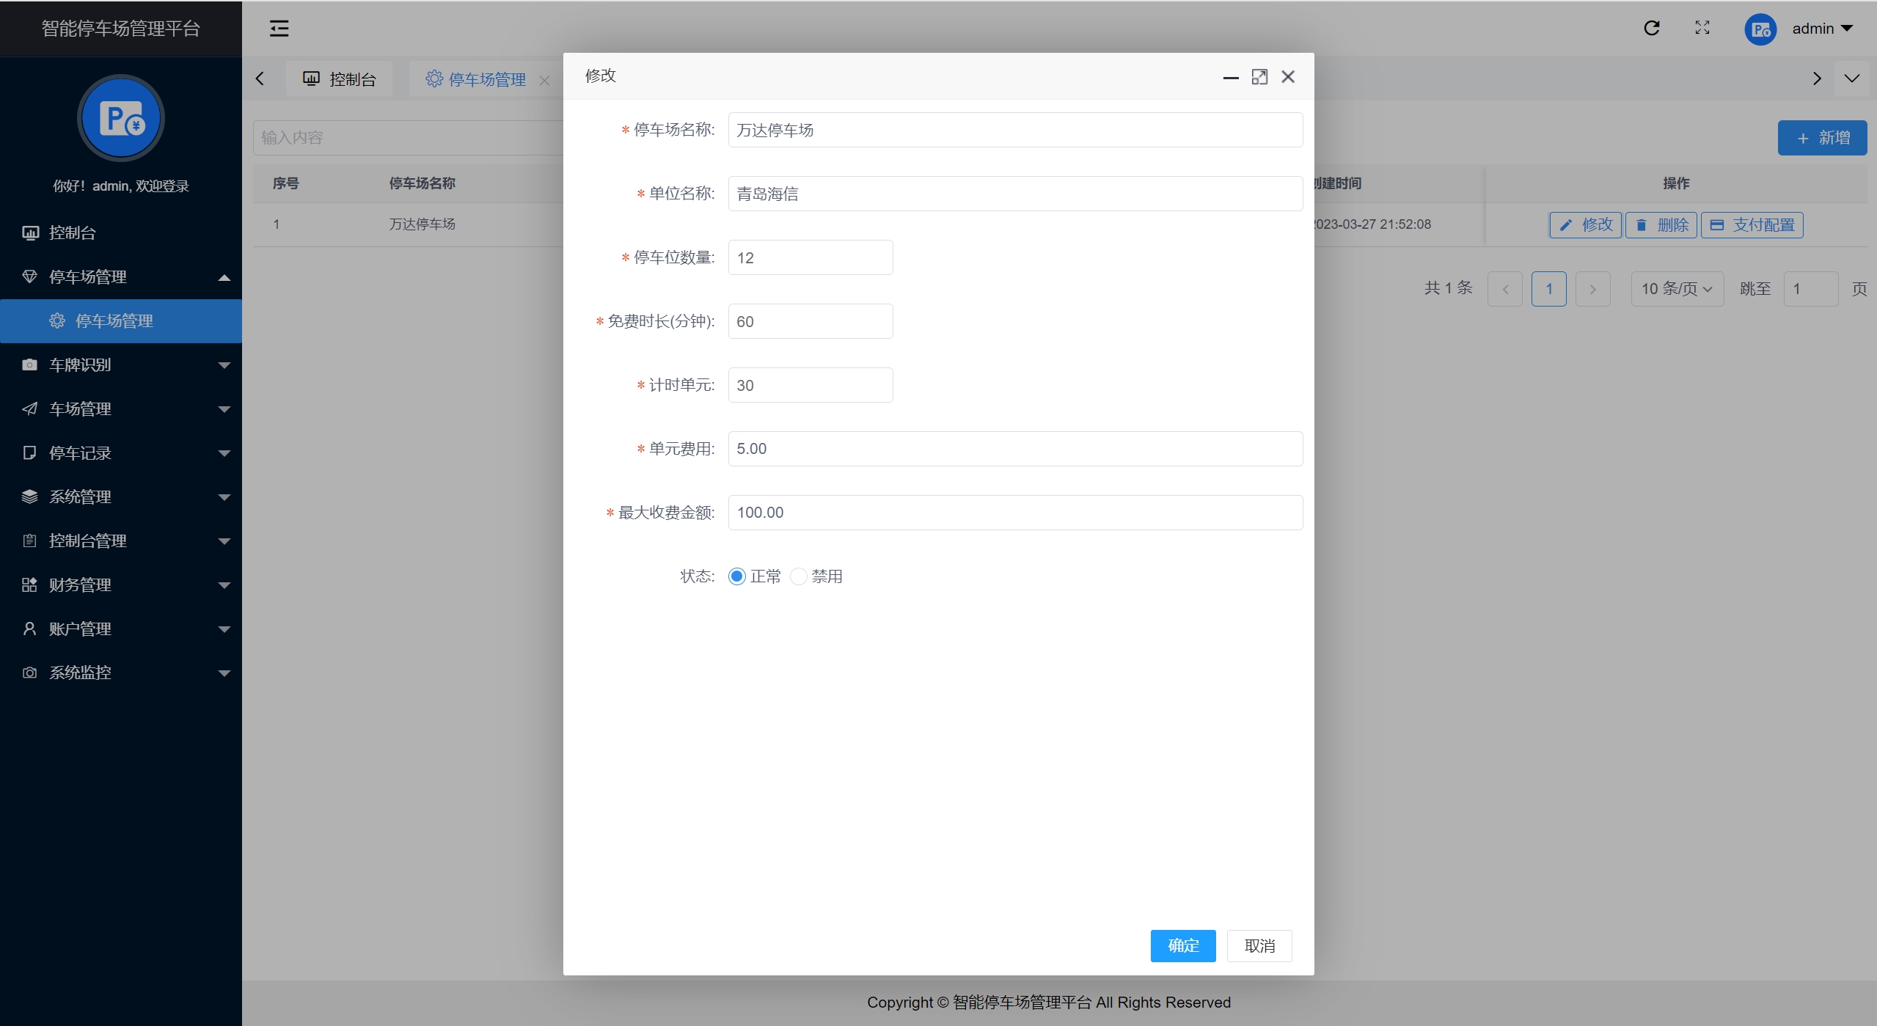1877x1026 pixels.
Task: Open the admin user dropdown
Action: point(1821,29)
